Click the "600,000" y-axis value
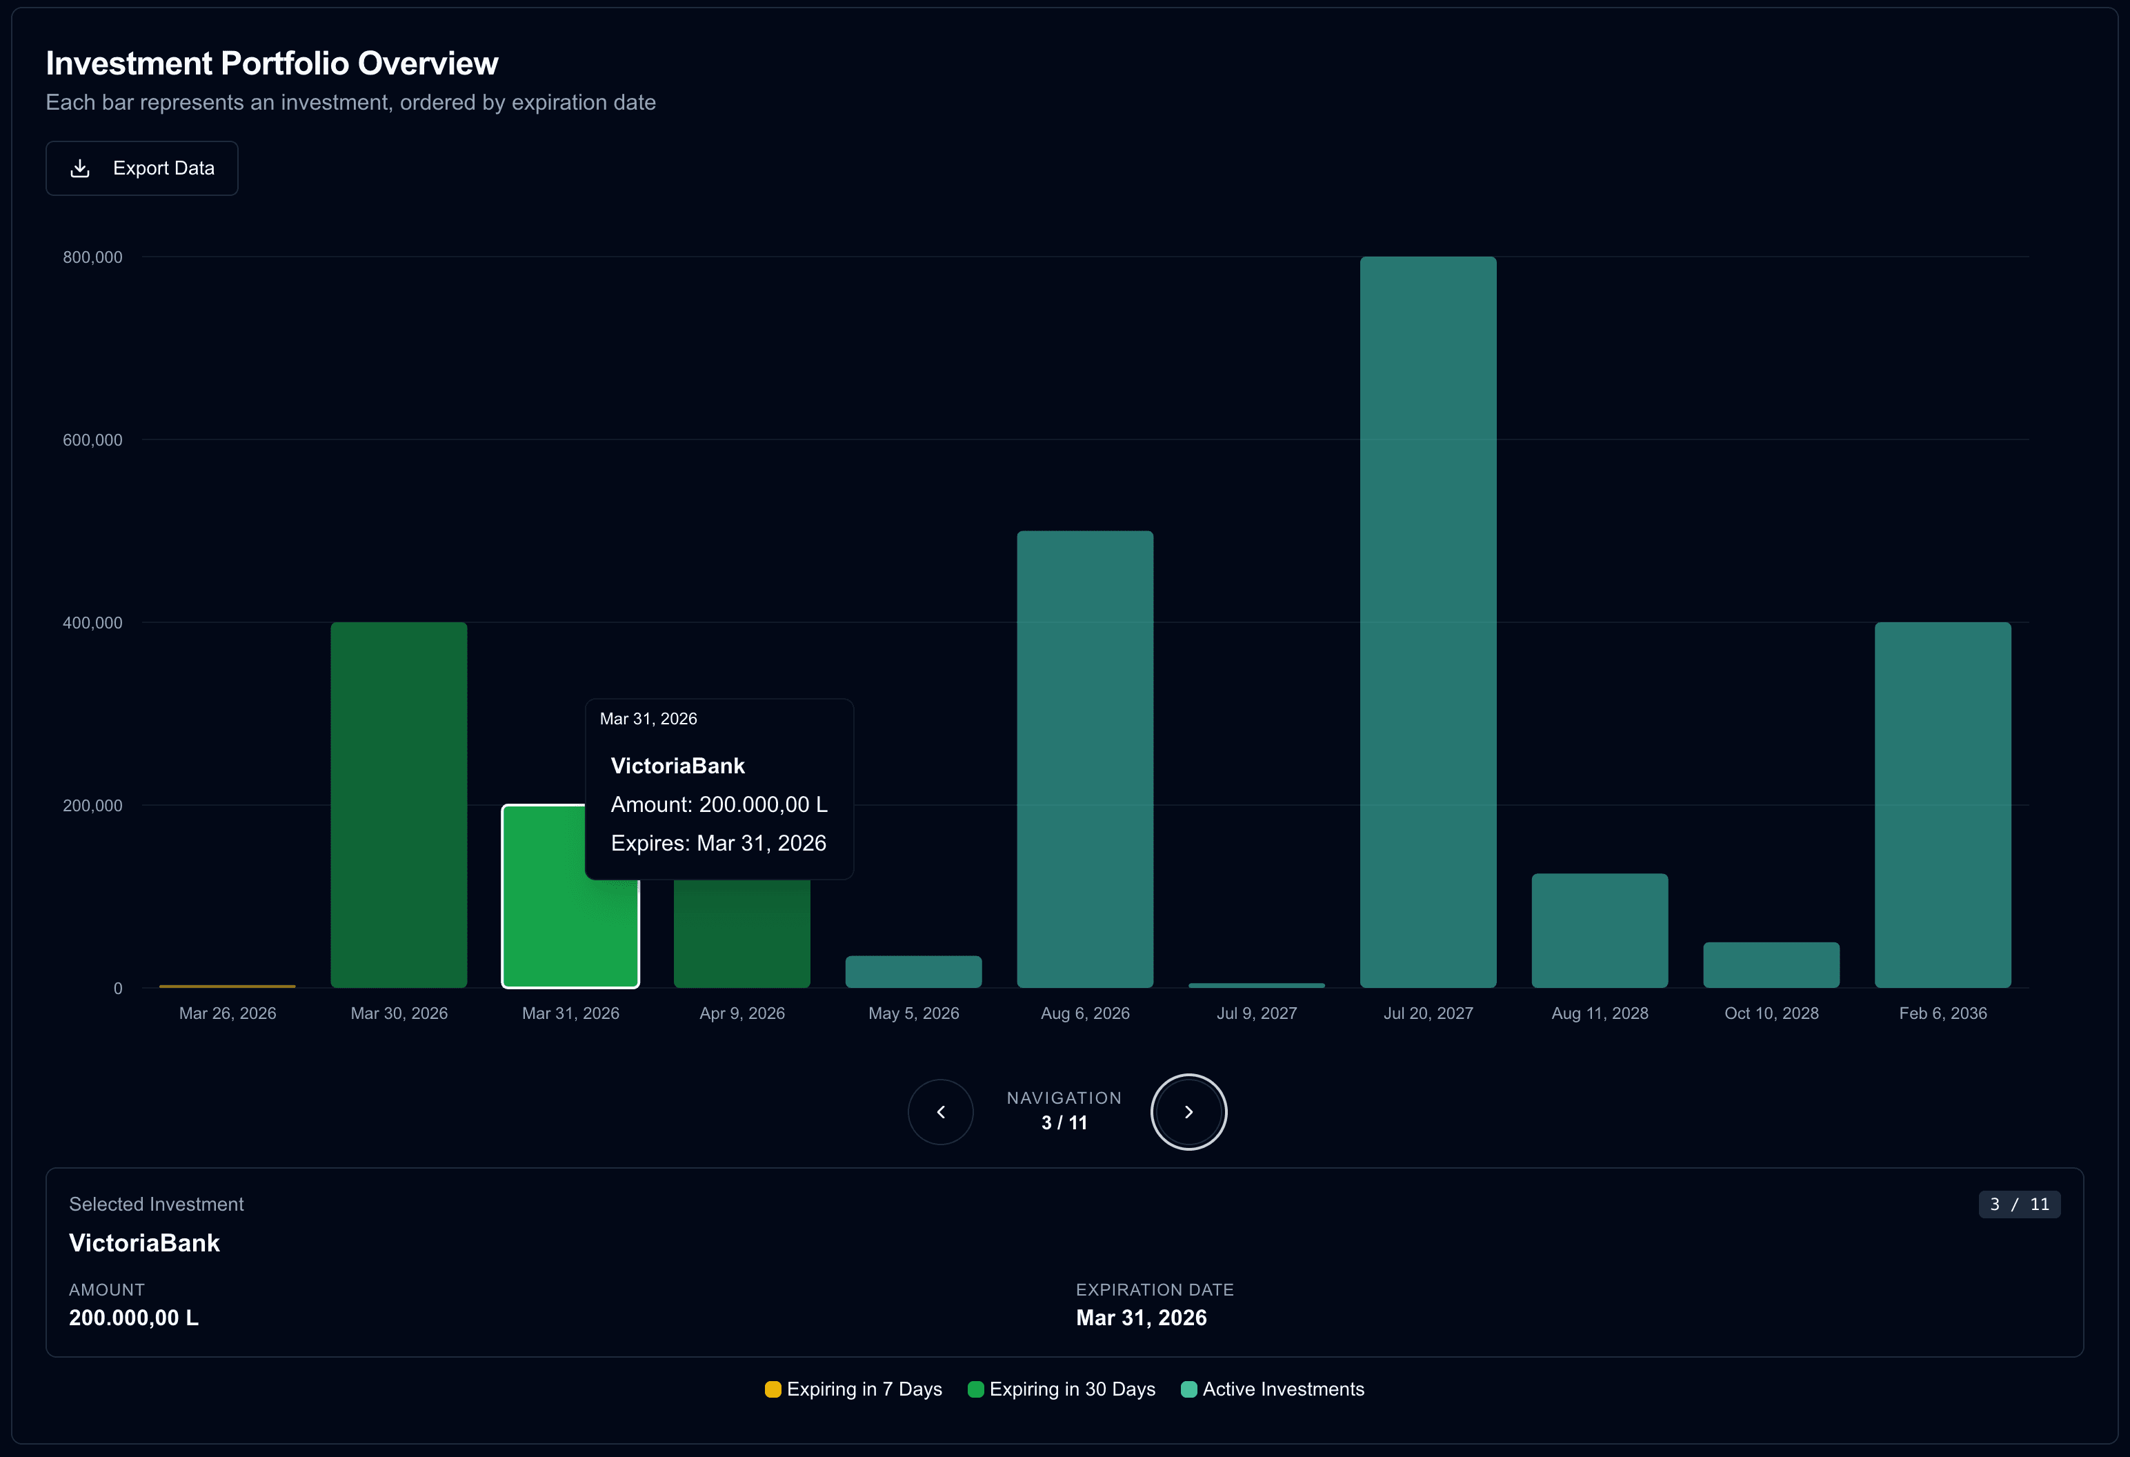Viewport: 2130px width, 1457px height. (92, 440)
